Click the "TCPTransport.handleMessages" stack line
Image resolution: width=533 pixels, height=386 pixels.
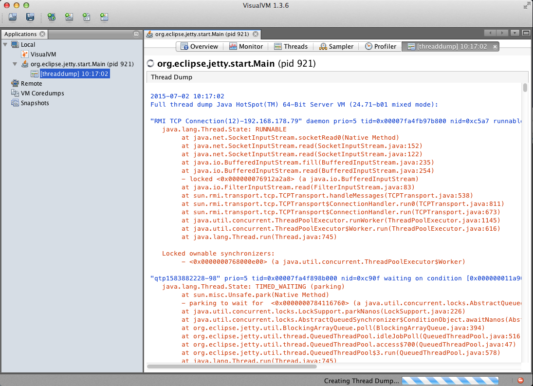tap(327, 196)
